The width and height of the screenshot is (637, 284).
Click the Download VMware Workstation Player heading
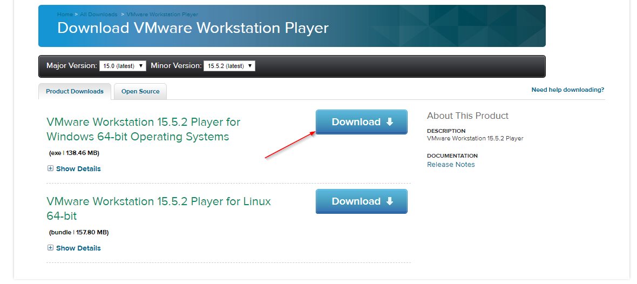coord(193,28)
